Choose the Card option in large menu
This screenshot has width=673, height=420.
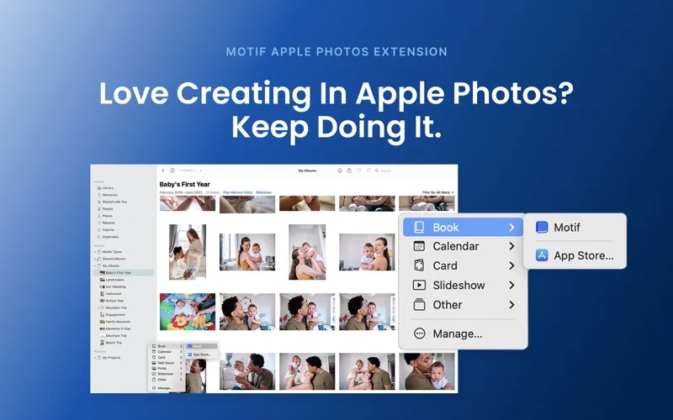(x=464, y=265)
